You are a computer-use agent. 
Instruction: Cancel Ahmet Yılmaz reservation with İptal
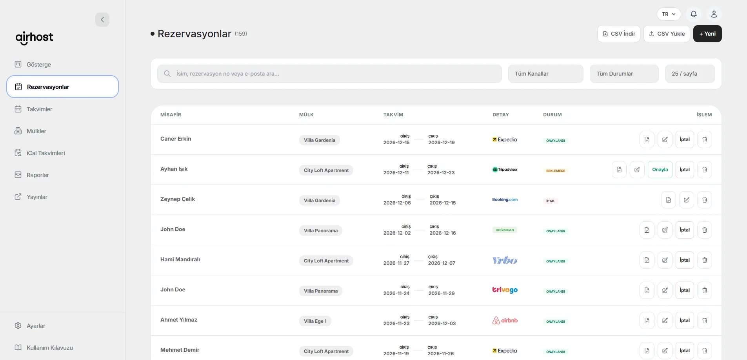[x=685, y=320]
